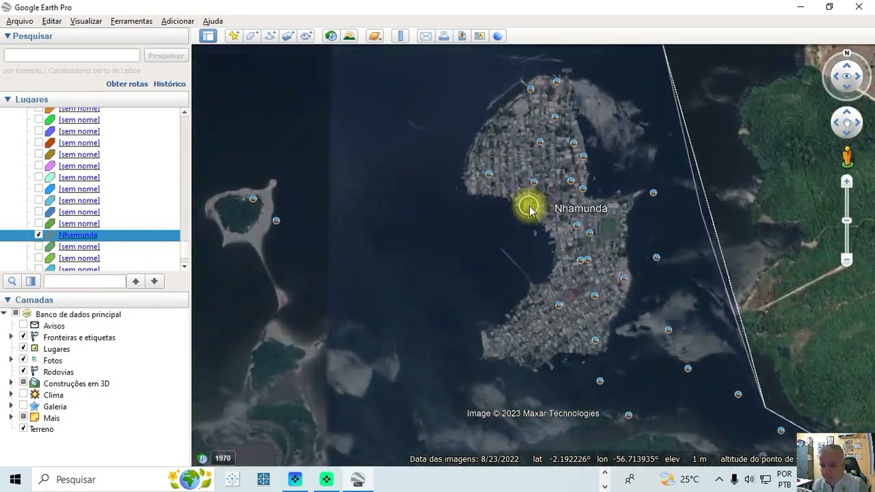The width and height of the screenshot is (875, 492).
Task: Select the Add Path tool
Action: coord(270,36)
